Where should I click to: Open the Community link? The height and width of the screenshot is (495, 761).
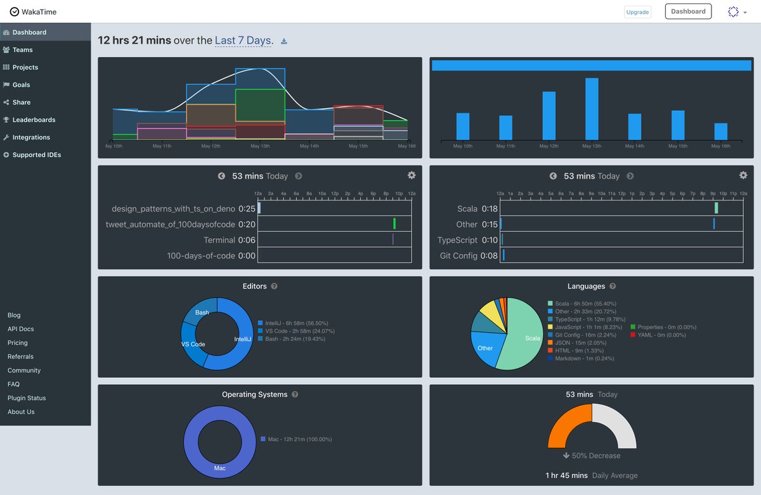tap(24, 371)
